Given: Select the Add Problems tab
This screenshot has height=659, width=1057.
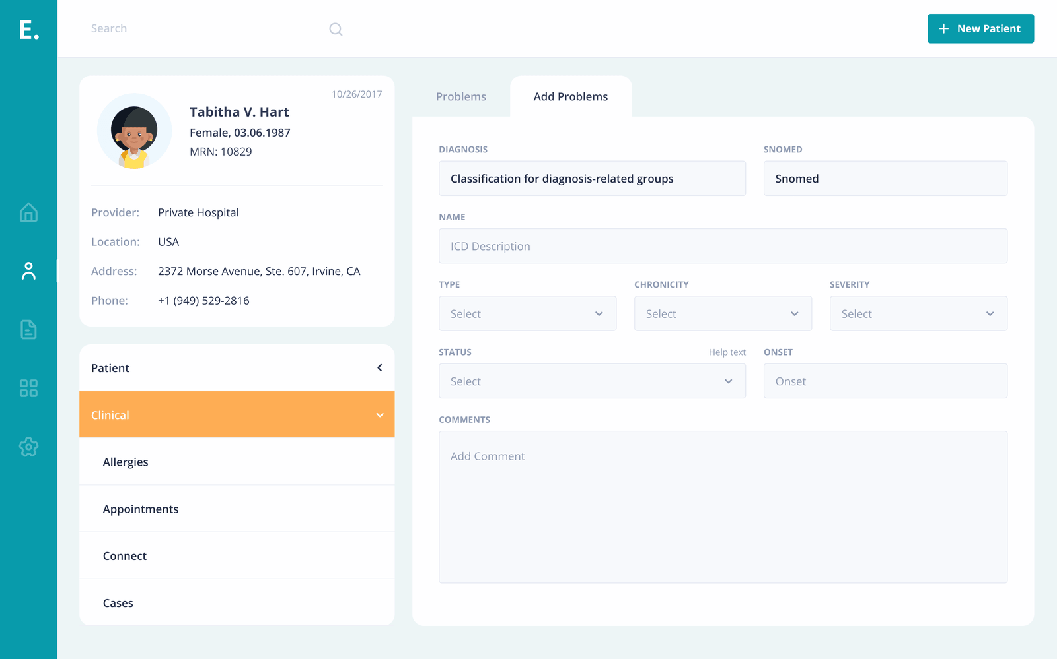Looking at the screenshot, I should click(x=570, y=97).
